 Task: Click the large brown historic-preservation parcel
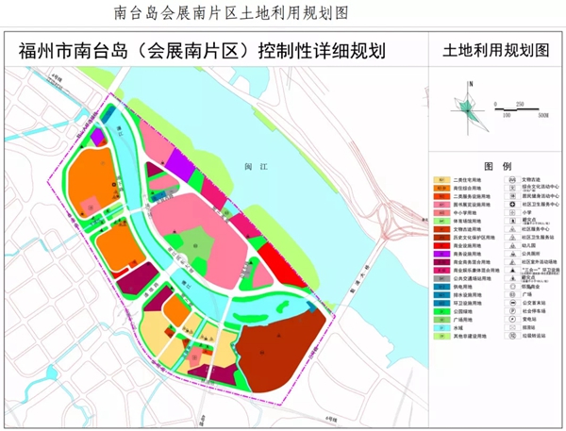tap(283, 347)
